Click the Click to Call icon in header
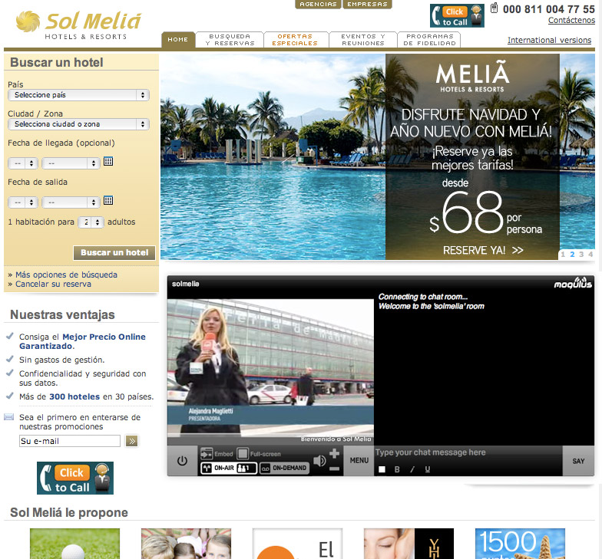Image resolution: width=602 pixels, height=559 pixels. coord(457,16)
